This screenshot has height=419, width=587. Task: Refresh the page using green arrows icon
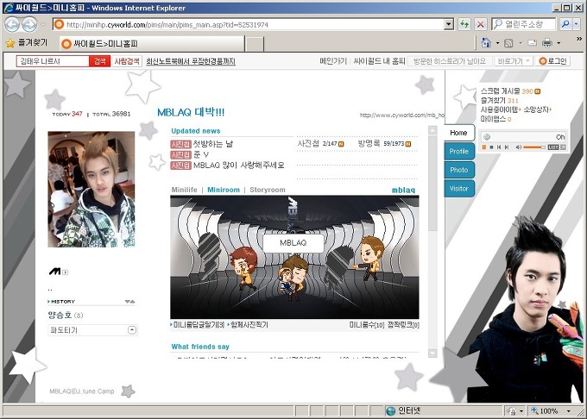point(464,25)
